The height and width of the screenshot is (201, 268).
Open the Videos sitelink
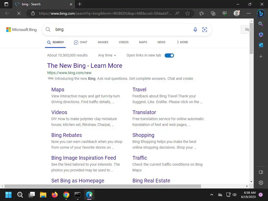tap(59, 112)
